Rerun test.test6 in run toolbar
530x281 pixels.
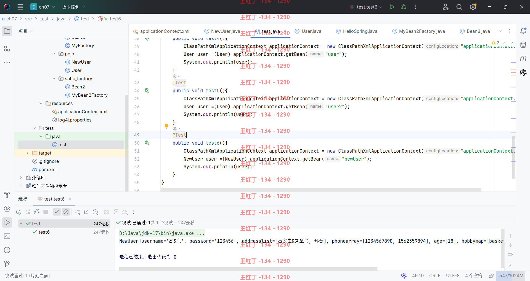tap(18, 212)
